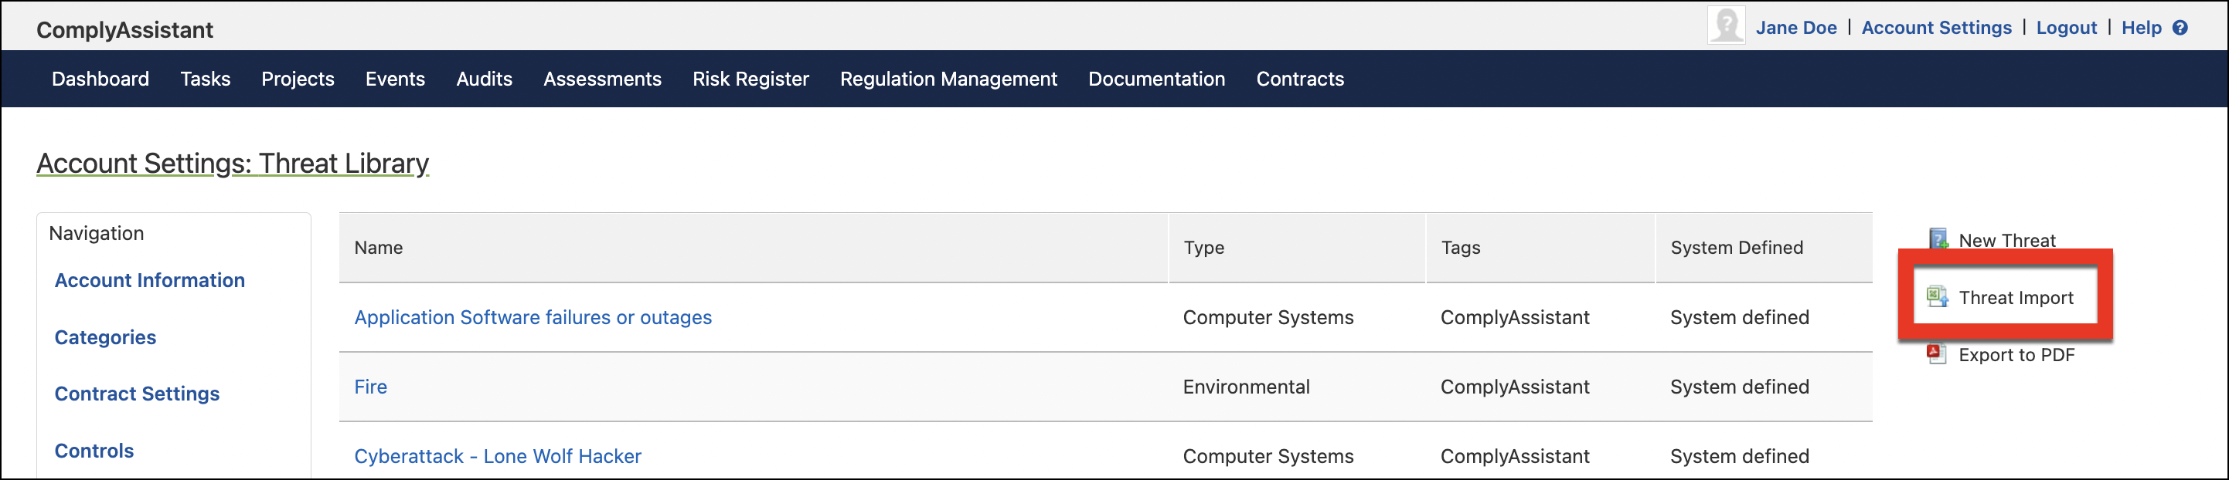This screenshot has height=480, width=2229.
Task: Click the Export to PDF link
Action: click(2016, 355)
